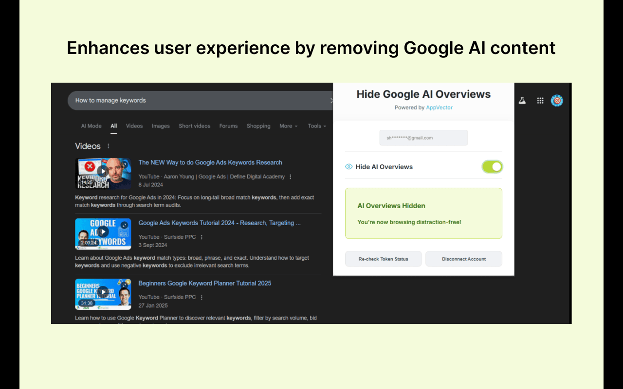Click the masked Gmail address field
Viewport: 623px width, 389px height.
(423, 138)
